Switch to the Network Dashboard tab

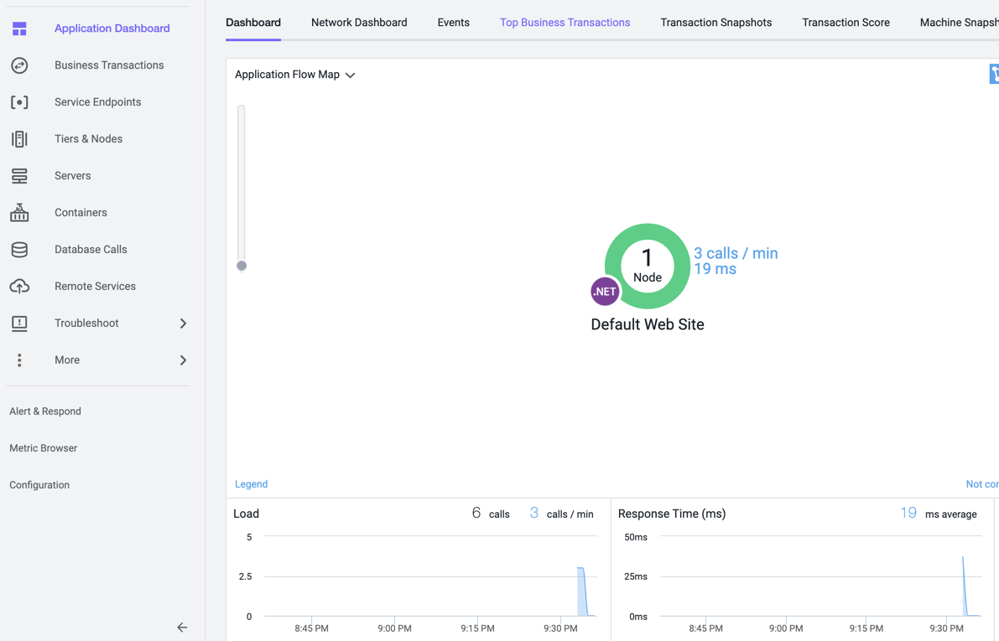tap(359, 23)
